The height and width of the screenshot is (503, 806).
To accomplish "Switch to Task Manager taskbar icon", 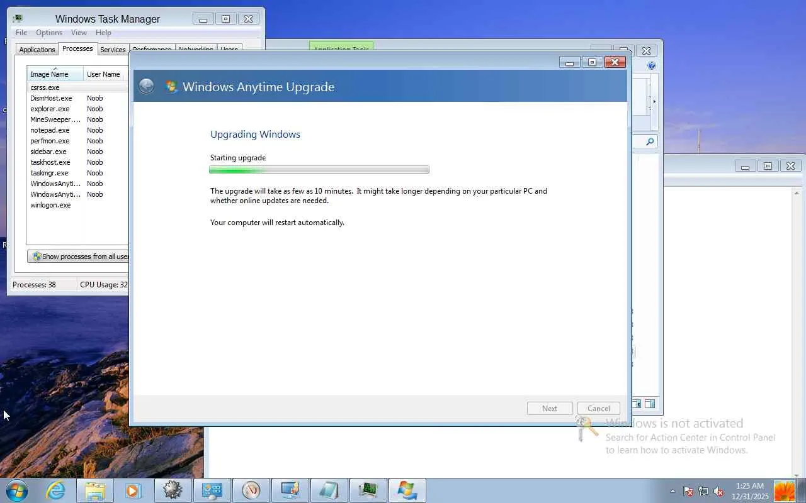I will tap(368, 490).
